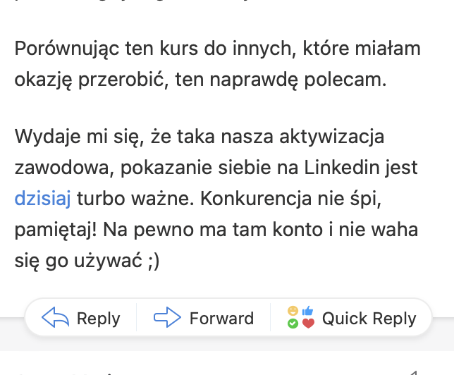Click the closing text "się go używać ;)"
Viewport: 454px width, 375px height.
87,259
